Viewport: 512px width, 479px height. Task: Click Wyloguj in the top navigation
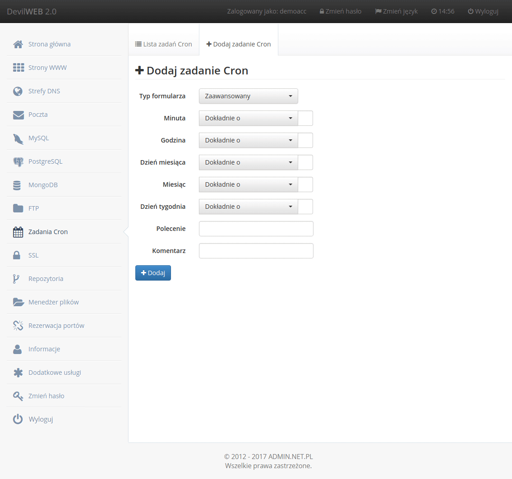pyautogui.click(x=483, y=11)
